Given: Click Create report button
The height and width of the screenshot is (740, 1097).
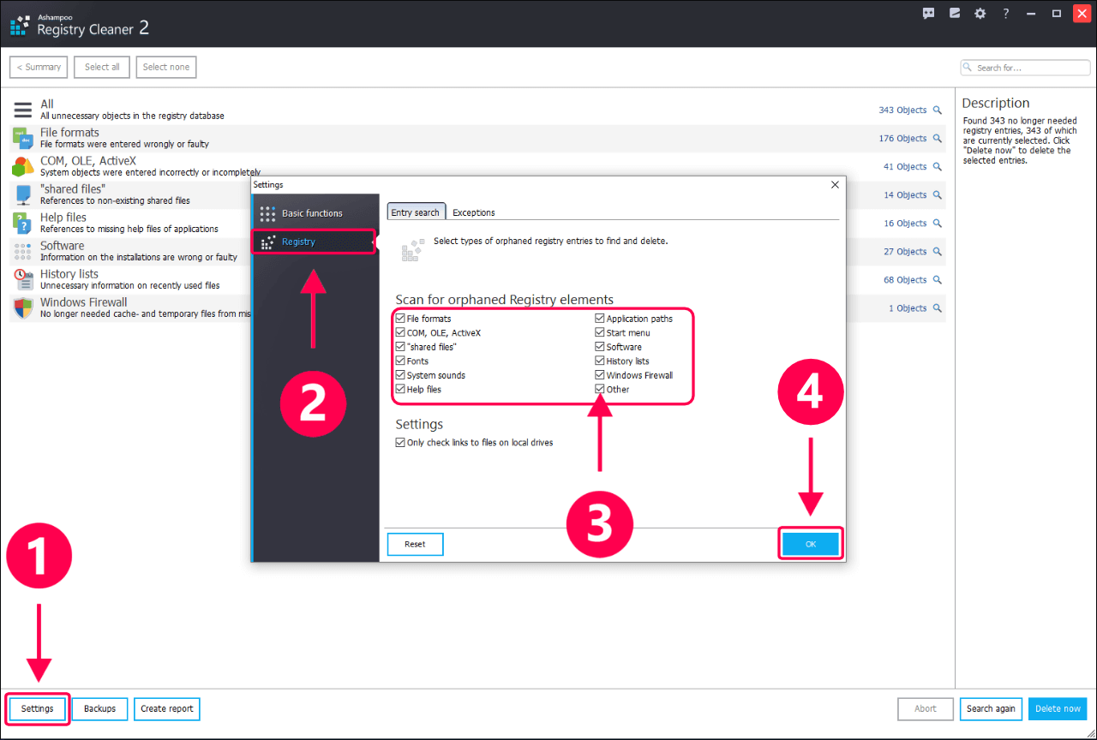Looking at the screenshot, I should point(167,708).
